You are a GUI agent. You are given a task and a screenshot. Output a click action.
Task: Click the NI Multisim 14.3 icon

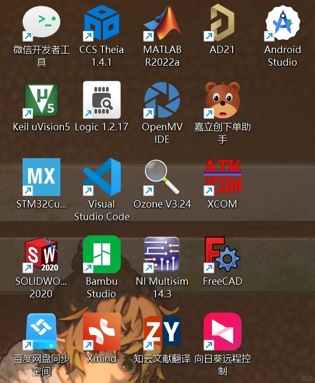[162, 254]
